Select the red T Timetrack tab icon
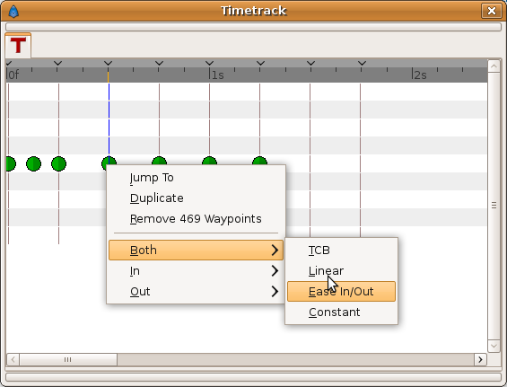 [18, 45]
